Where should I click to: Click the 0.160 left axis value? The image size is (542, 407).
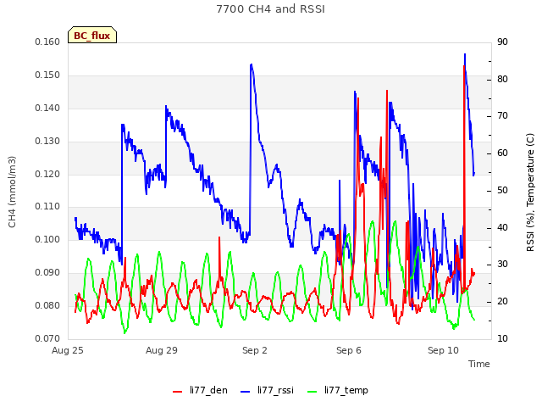[x=47, y=42]
